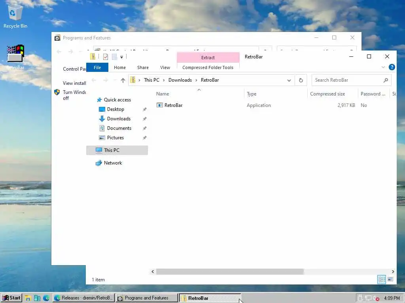Click the Properties quick access toolbar icon
The height and width of the screenshot is (303, 405).
pyautogui.click(x=105, y=57)
